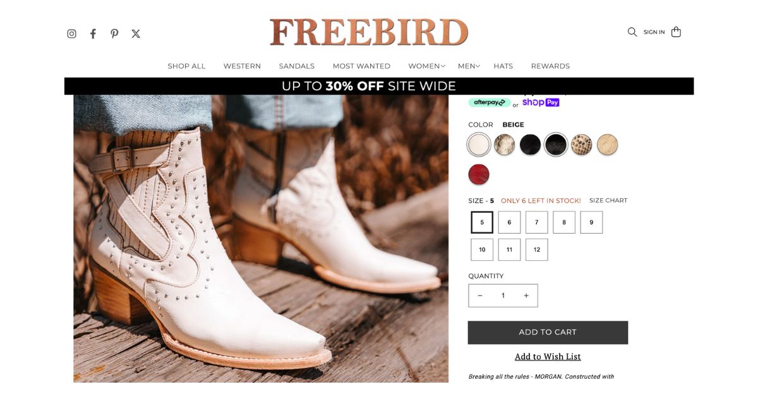Visit the Facebook page icon
This screenshot has height=394, width=758.
click(x=93, y=33)
